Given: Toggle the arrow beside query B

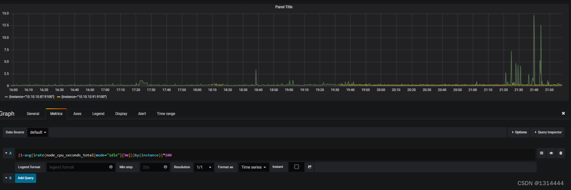Looking at the screenshot, I should (6, 178).
